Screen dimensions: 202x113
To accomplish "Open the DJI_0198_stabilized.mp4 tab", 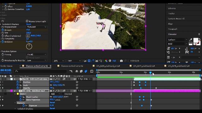I will coord(179,66).
